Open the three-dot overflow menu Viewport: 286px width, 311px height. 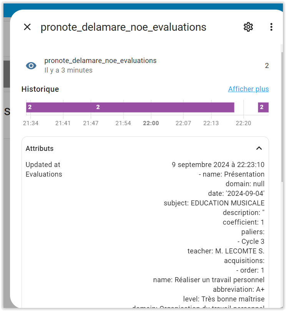coord(271,27)
